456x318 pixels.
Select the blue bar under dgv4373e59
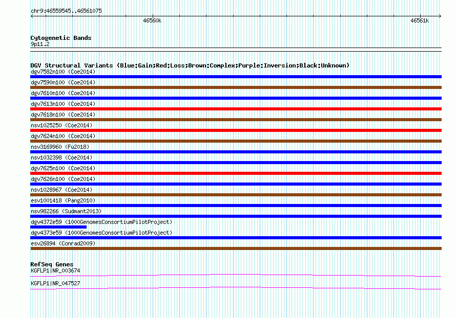click(x=236, y=238)
